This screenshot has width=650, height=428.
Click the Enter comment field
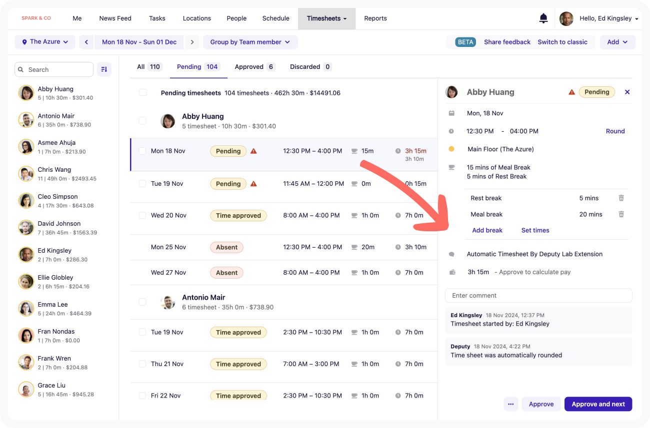tap(538, 296)
